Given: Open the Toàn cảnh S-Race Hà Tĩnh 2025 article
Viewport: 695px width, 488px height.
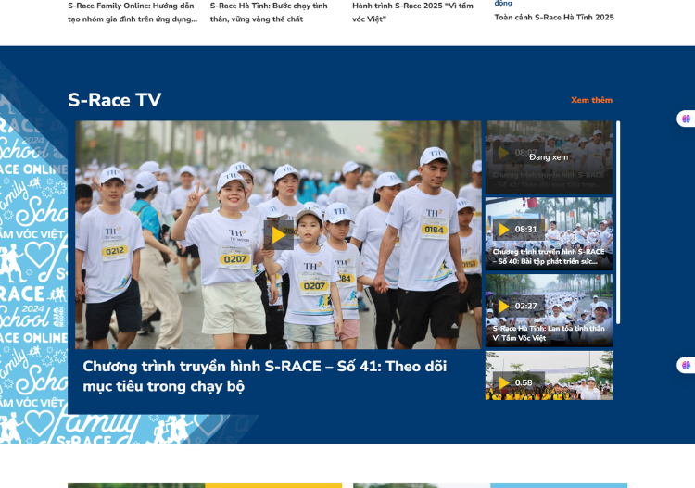Looking at the screenshot, I should pyautogui.click(x=554, y=18).
